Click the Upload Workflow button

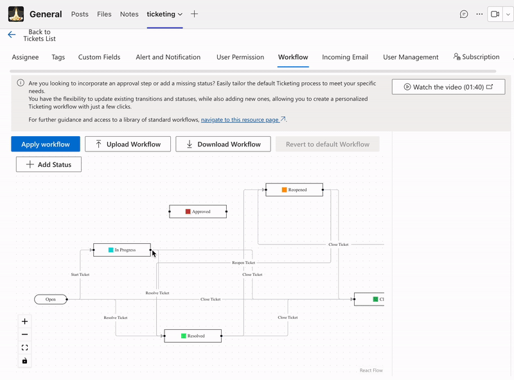(128, 144)
